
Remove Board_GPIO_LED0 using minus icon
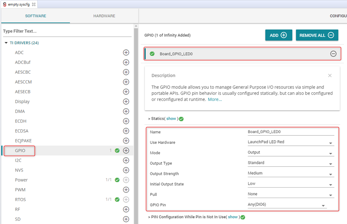click(x=333, y=54)
